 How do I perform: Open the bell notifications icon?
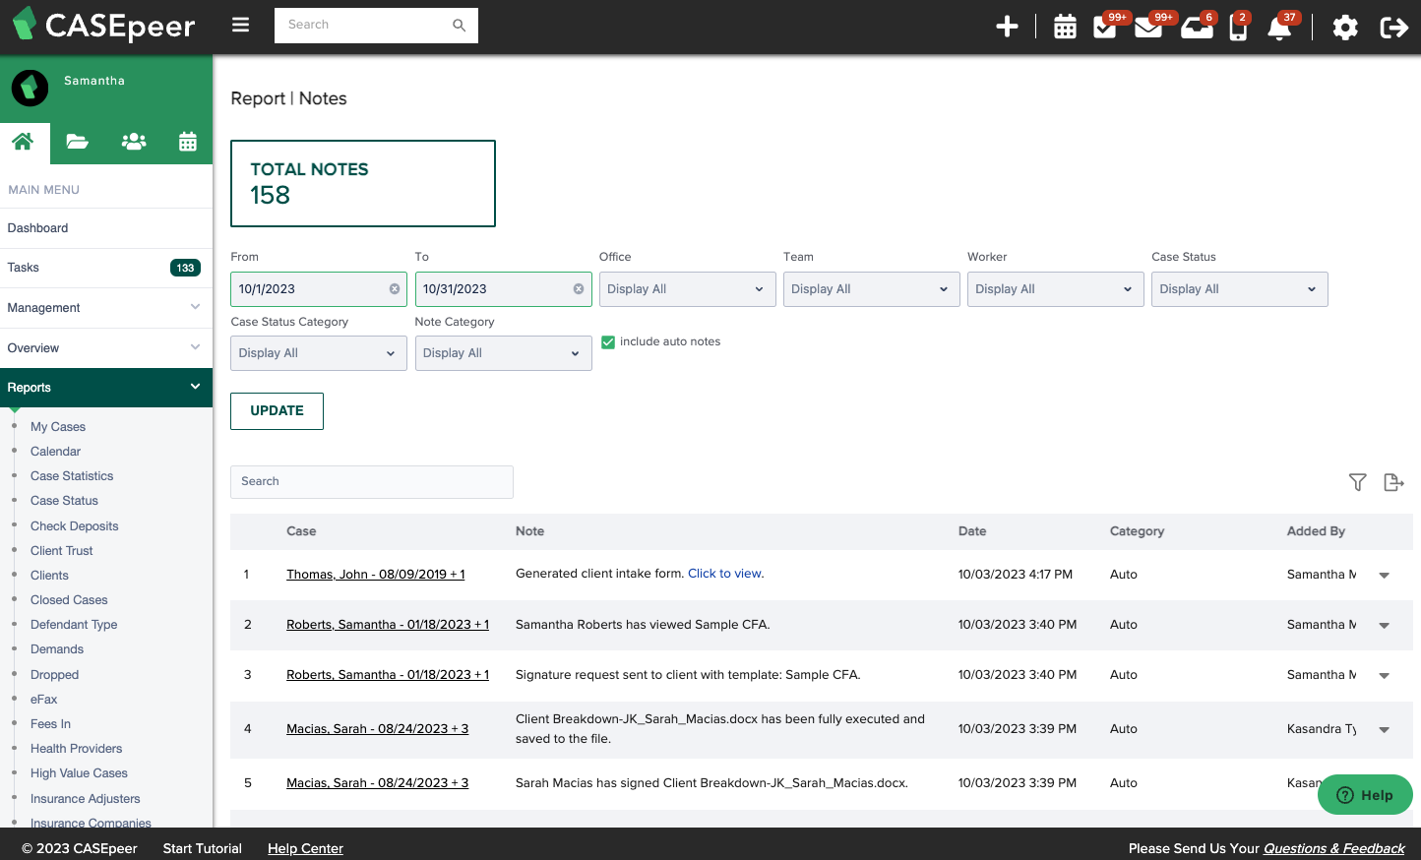[1279, 28]
